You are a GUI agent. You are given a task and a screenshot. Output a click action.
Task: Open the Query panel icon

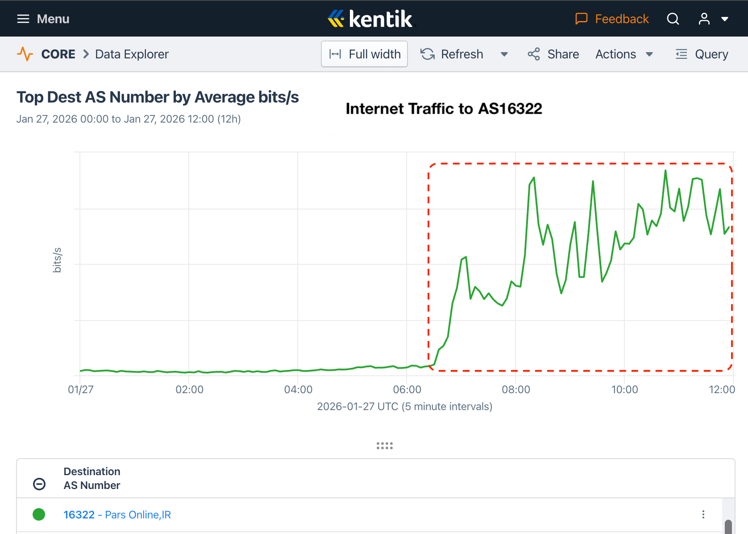681,54
